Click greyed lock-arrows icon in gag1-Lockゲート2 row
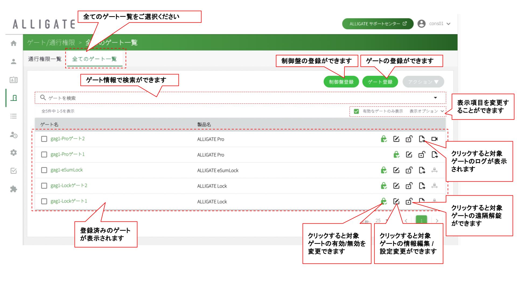This screenshot has width=517, height=291. [434, 186]
